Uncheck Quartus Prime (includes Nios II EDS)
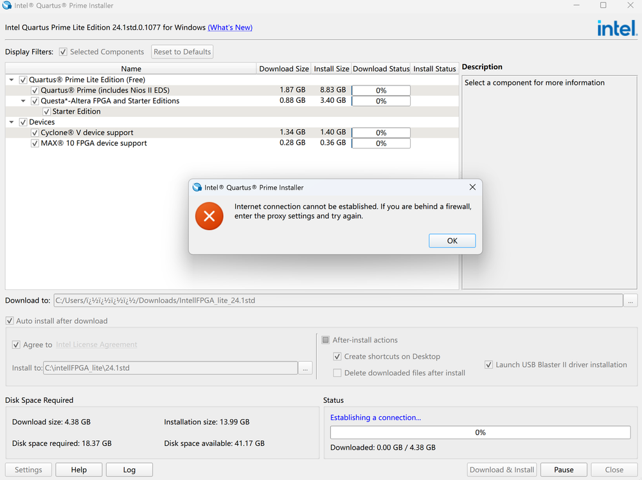Image resolution: width=642 pixels, height=480 pixels. (x=35, y=91)
